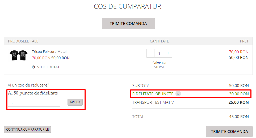This screenshot has width=256, height=138.
Task: Click the PRODUSELE TALE column header
Action: coord(23,41)
